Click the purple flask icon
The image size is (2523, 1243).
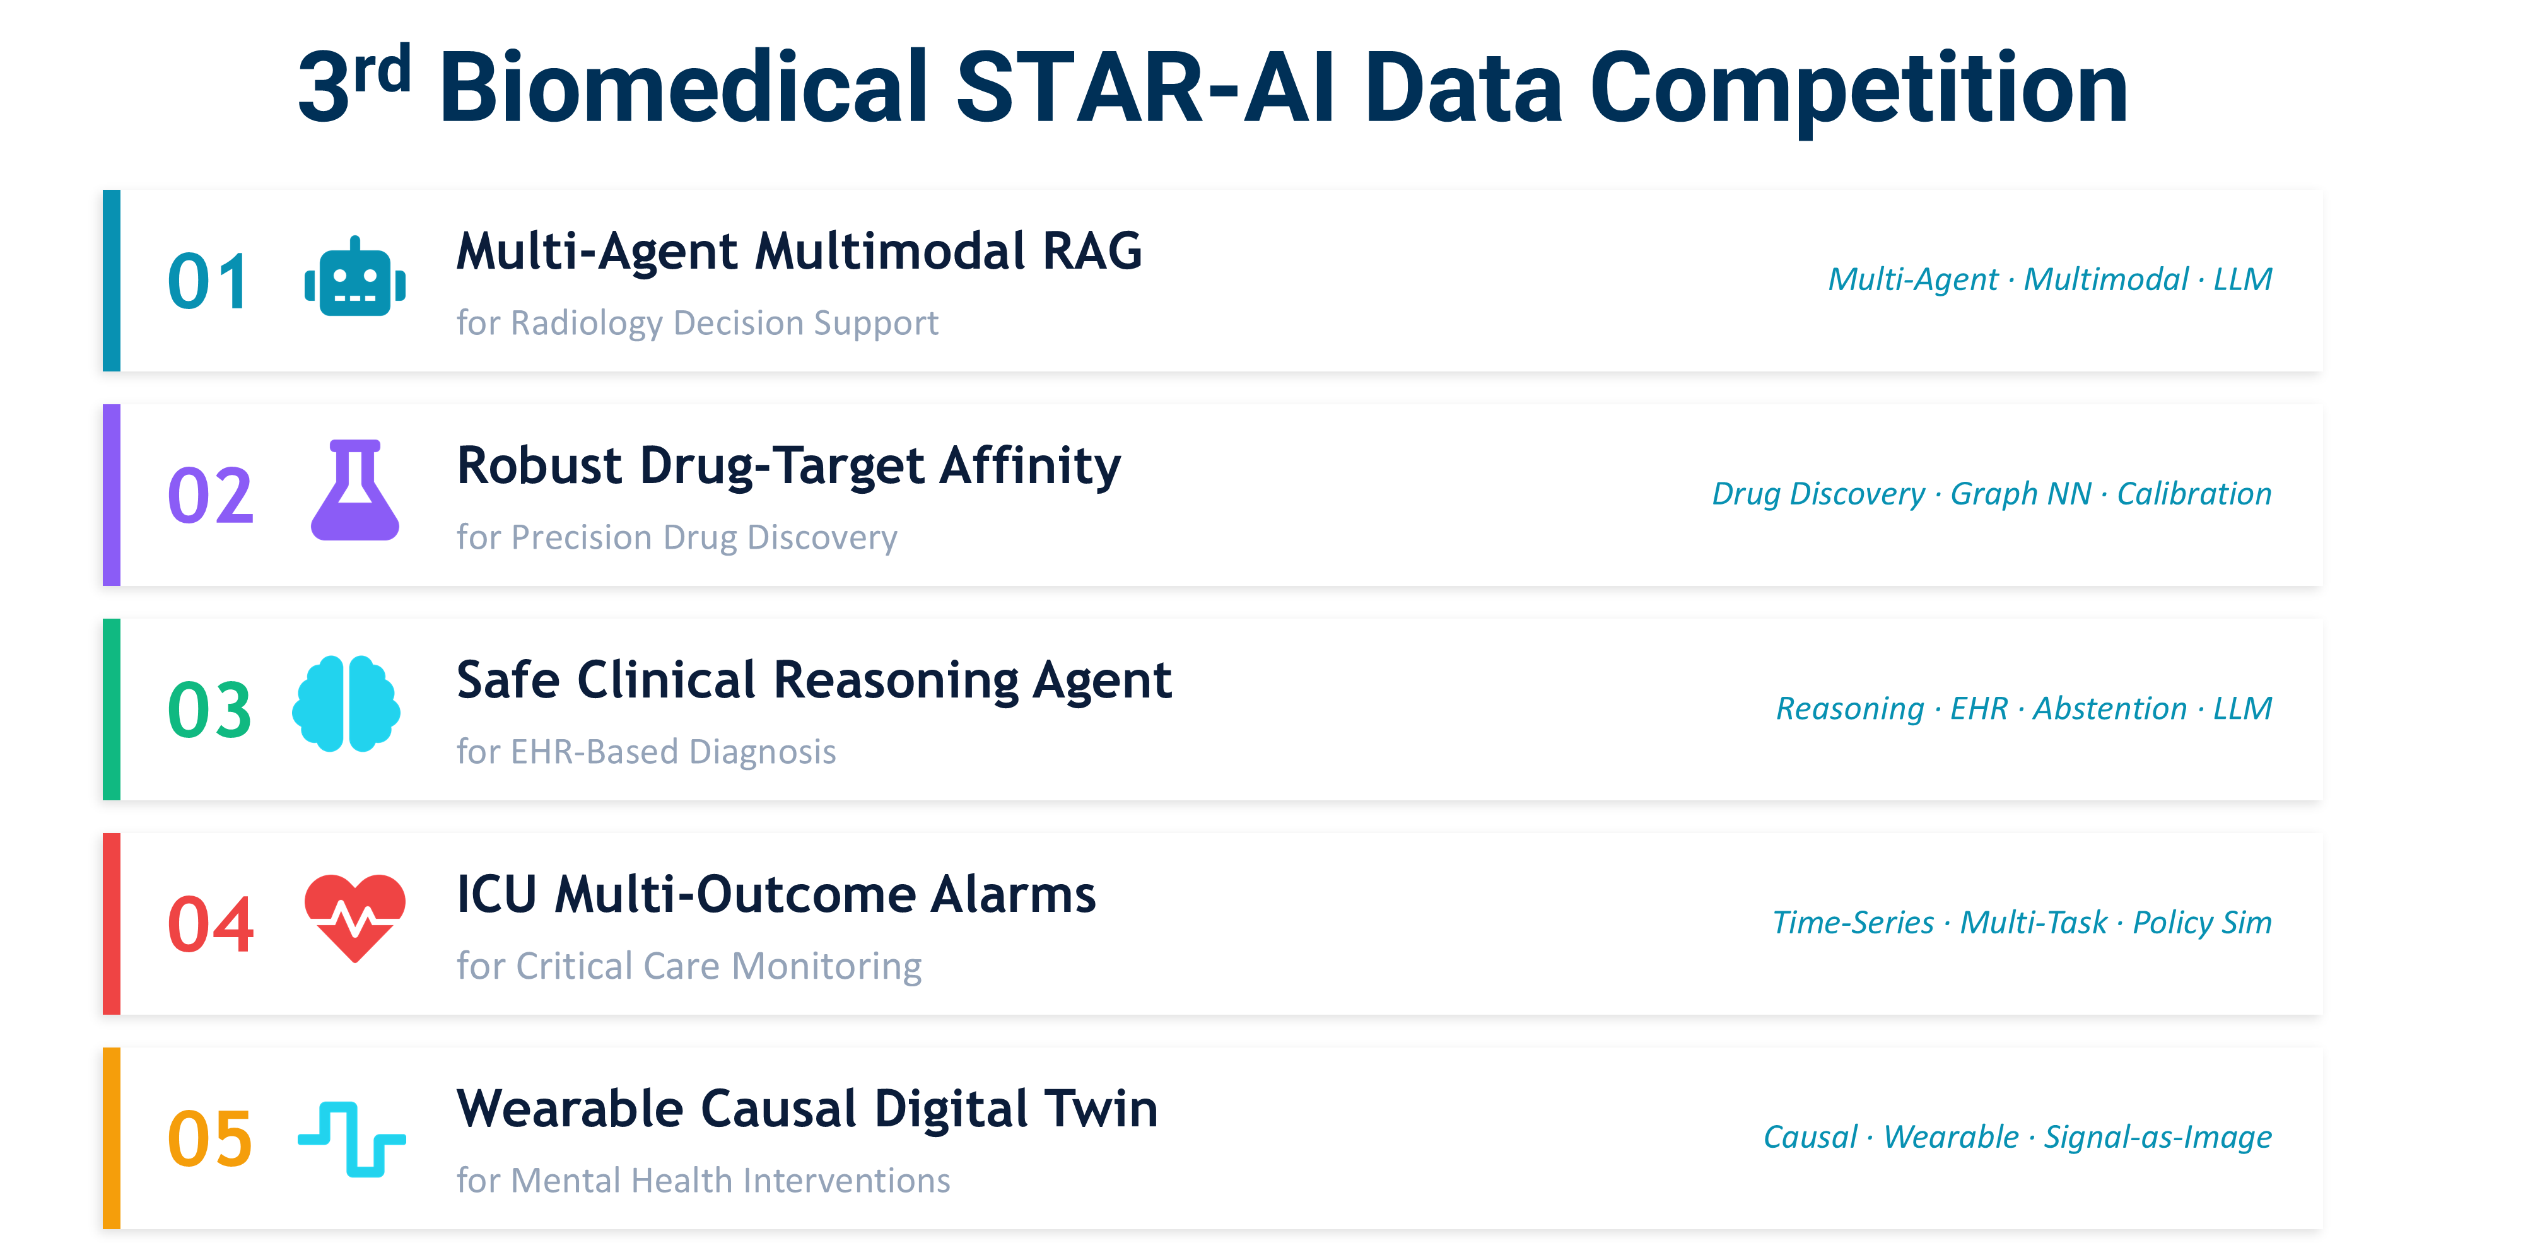tap(354, 491)
